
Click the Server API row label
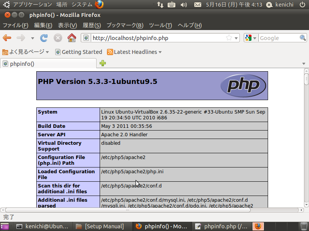click(x=51, y=134)
